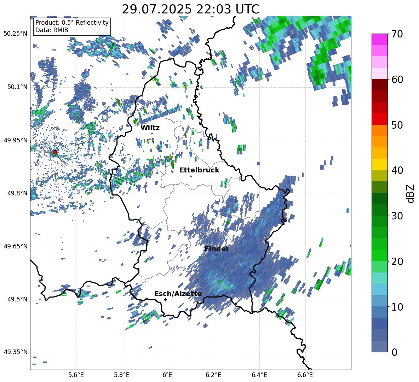Click the 49.8°N latitude label

(x=17, y=193)
